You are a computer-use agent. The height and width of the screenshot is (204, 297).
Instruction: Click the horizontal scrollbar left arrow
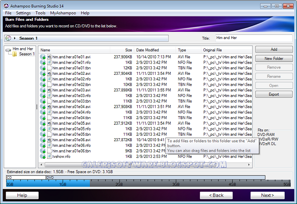coord(41,165)
